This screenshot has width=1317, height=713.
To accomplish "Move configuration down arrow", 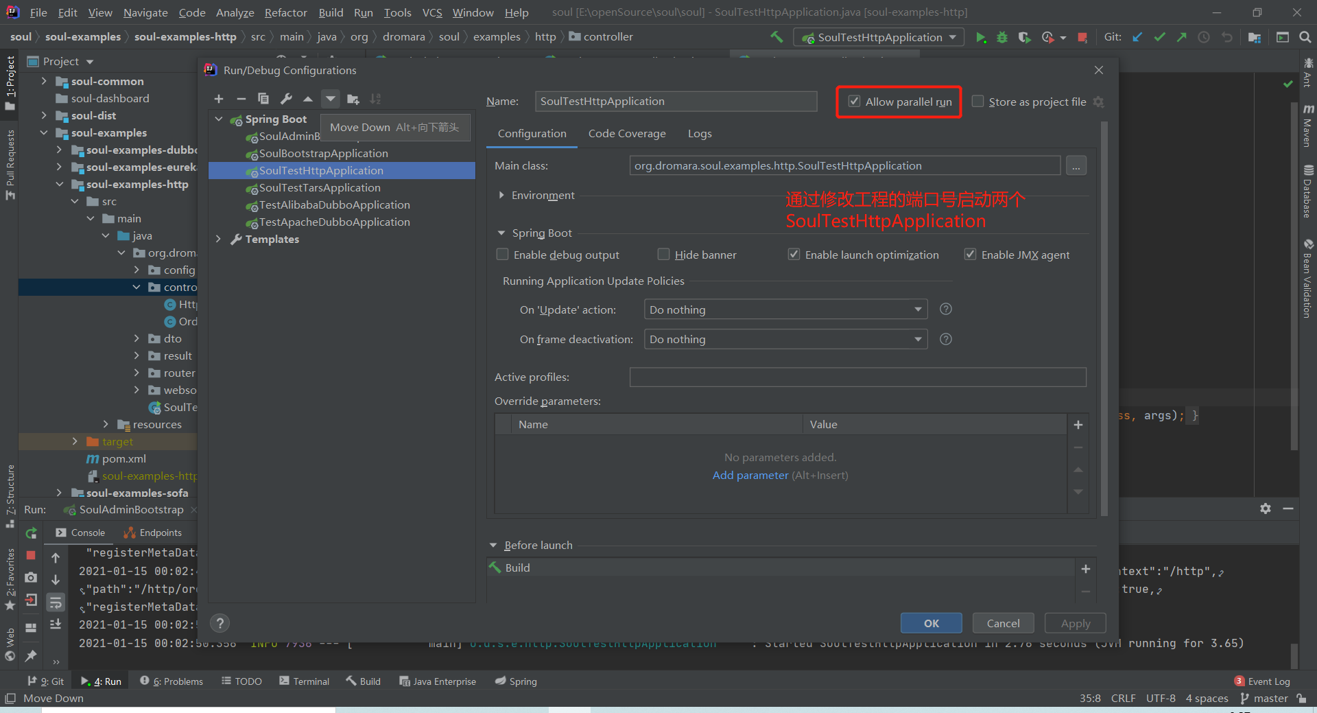I will [331, 99].
